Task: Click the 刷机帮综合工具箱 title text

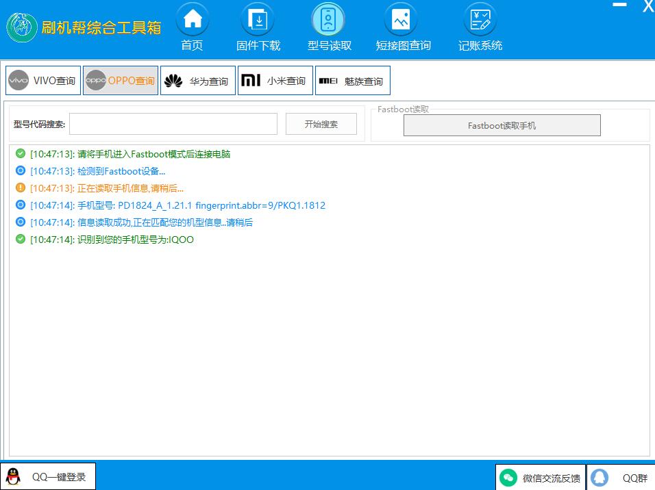Action: point(101,27)
